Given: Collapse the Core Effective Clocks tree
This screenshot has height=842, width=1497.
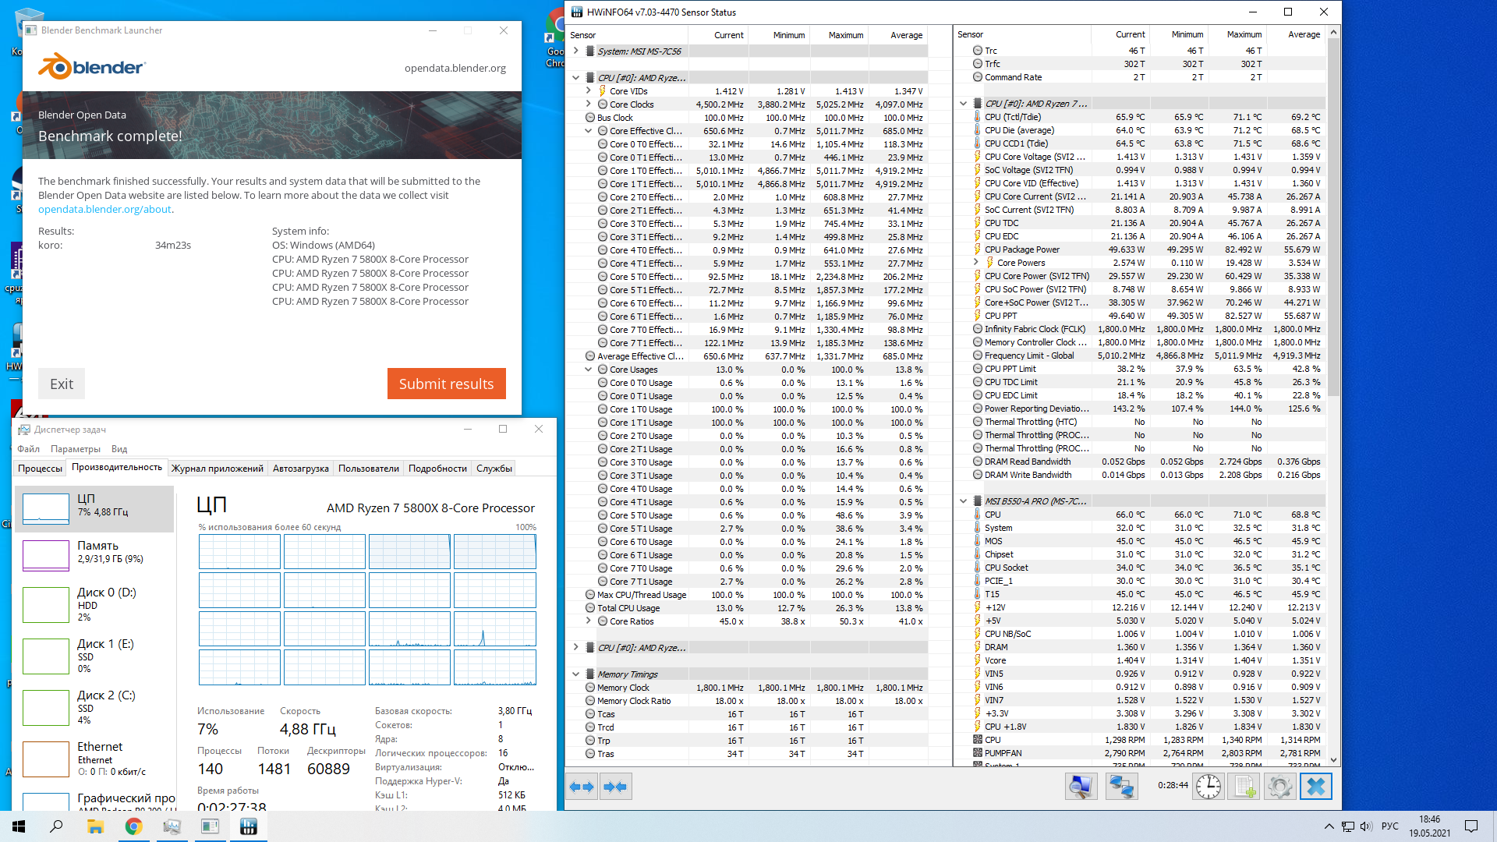Looking at the screenshot, I should tap(589, 131).
